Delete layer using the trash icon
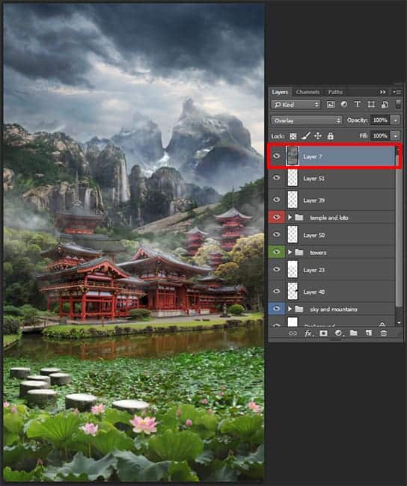Screen dimensions: 407x486 point(384,333)
